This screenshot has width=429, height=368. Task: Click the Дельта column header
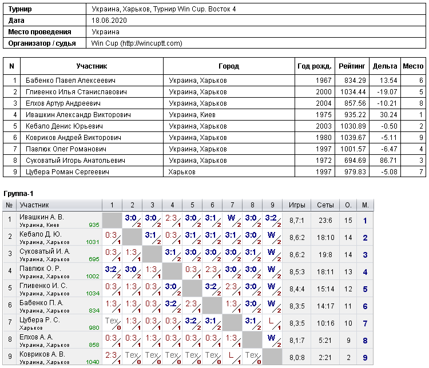click(x=385, y=66)
